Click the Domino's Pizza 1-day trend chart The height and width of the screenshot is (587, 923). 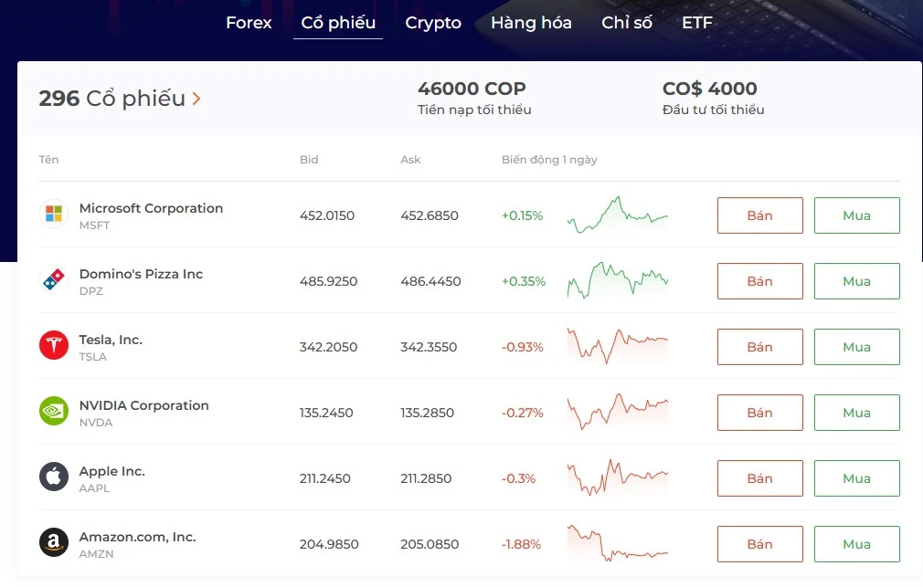tap(618, 280)
